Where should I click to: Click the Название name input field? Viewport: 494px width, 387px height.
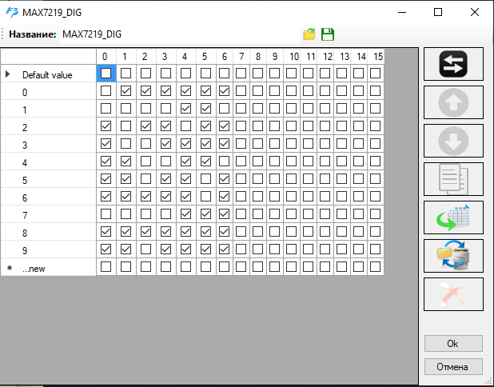tap(180, 34)
